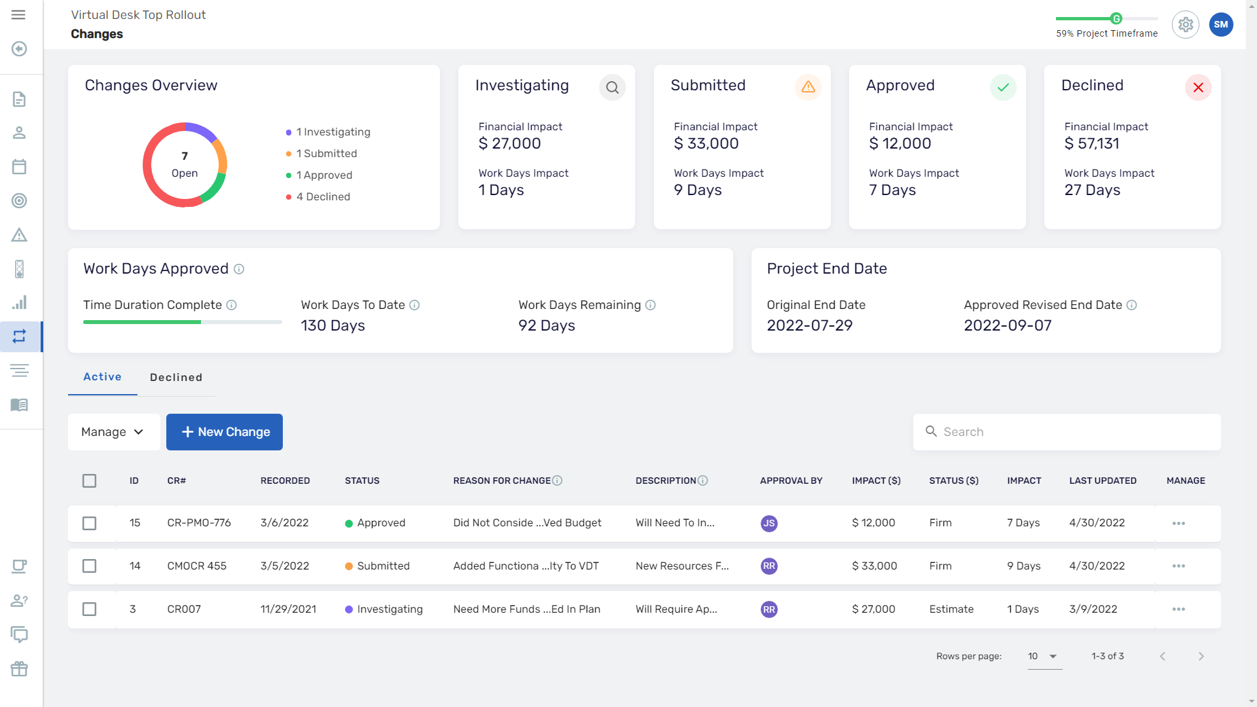Expand the Manage dropdown
Viewport: 1257px width, 707px height.
point(113,432)
